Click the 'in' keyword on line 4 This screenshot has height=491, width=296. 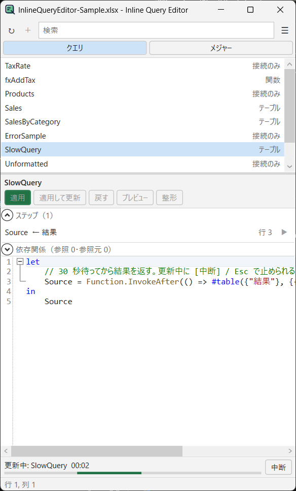click(30, 291)
